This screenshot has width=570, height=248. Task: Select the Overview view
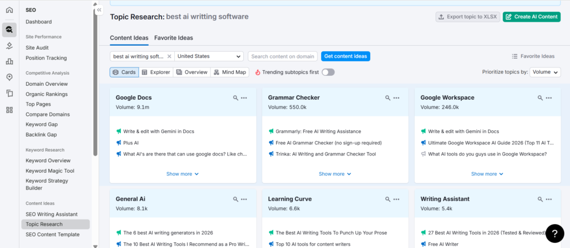192,72
